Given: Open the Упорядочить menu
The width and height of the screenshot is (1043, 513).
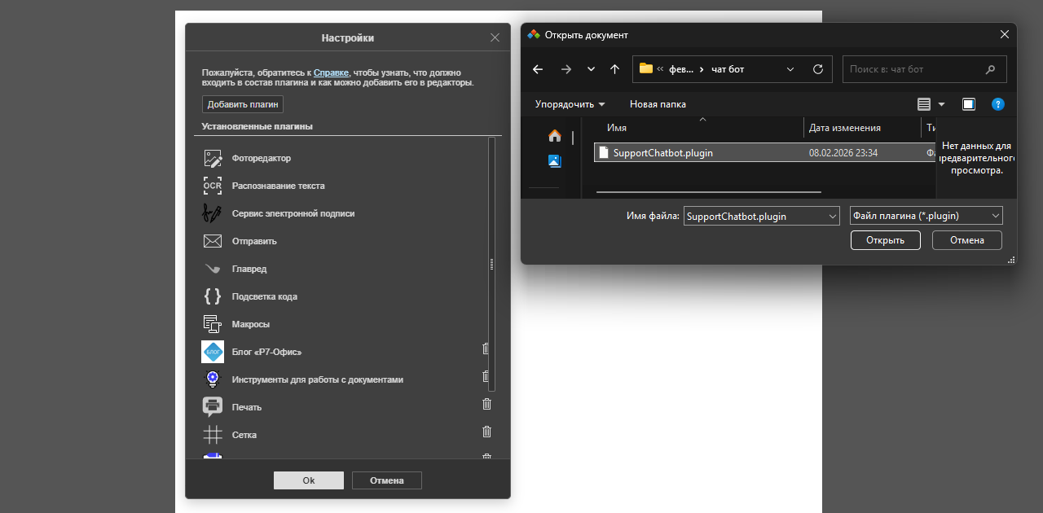Looking at the screenshot, I should pos(570,104).
